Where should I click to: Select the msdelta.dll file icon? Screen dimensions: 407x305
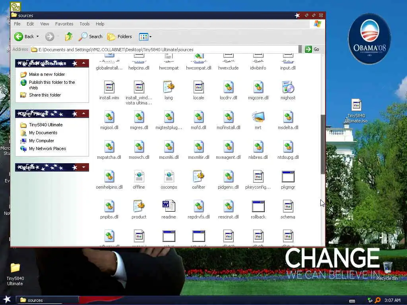click(x=288, y=117)
